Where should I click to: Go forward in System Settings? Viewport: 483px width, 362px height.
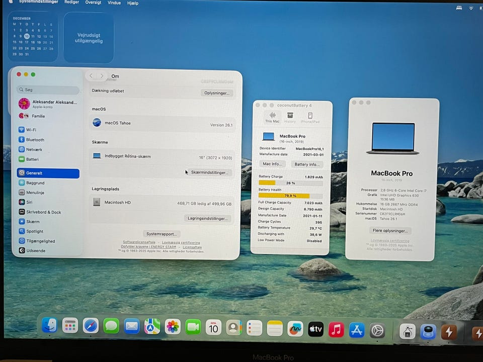[102, 76]
